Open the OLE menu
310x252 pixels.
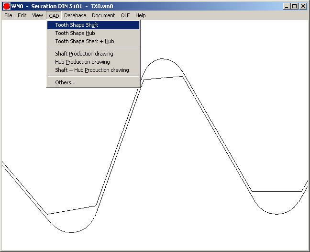click(x=125, y=15)
